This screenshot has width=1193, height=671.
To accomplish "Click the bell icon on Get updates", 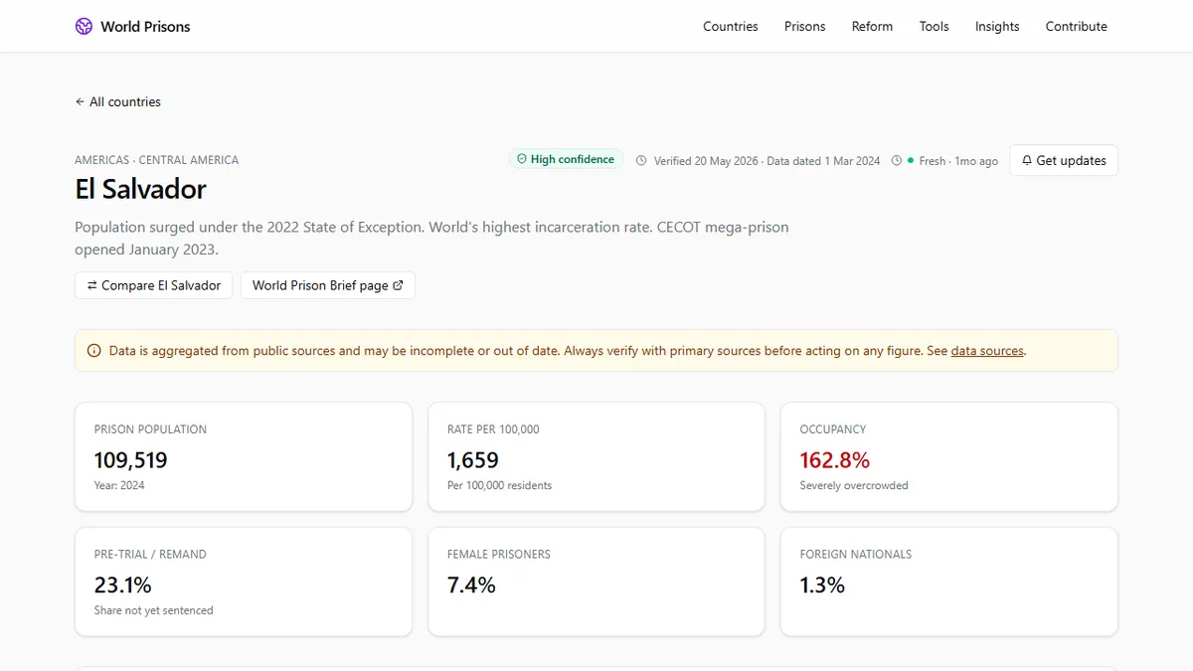I will coord(1027,161).
